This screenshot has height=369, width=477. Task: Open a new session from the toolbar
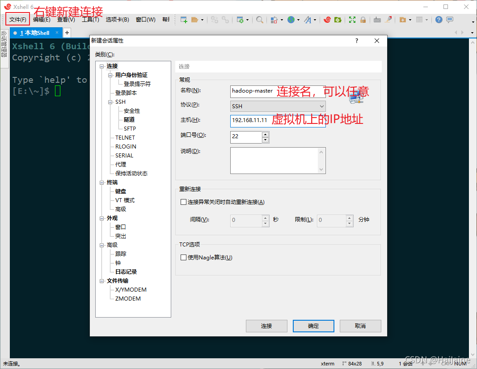[183, 19]
